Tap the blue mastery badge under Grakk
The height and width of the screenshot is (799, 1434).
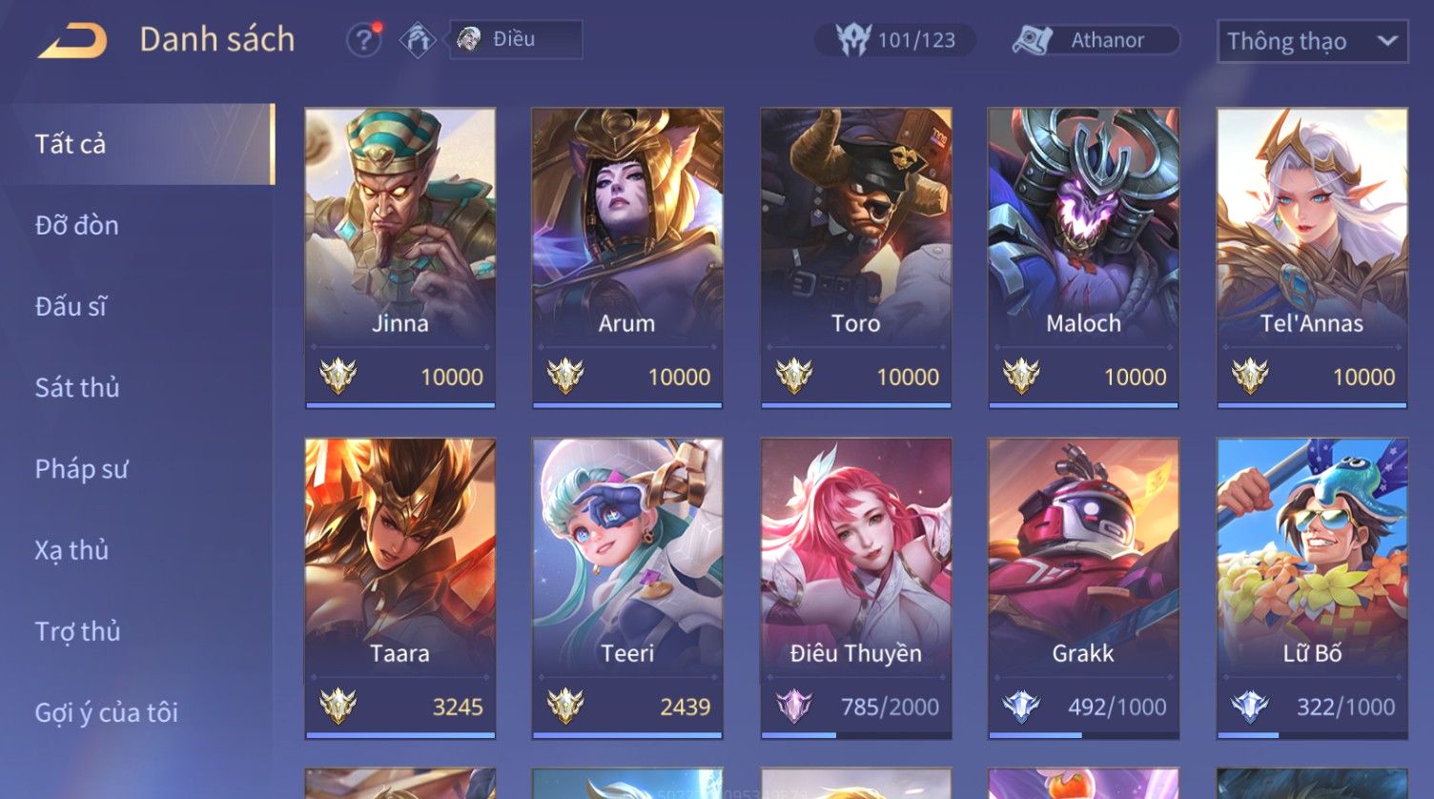click(1021, 707)
